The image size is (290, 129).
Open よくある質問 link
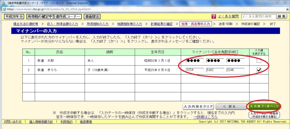[228, 16]
